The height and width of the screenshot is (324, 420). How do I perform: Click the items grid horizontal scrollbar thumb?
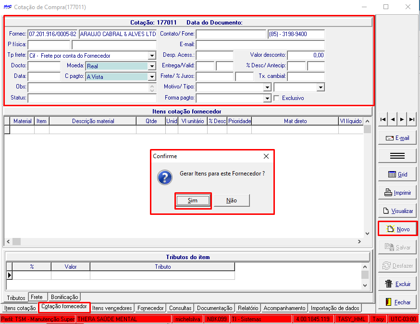point(17,241)
